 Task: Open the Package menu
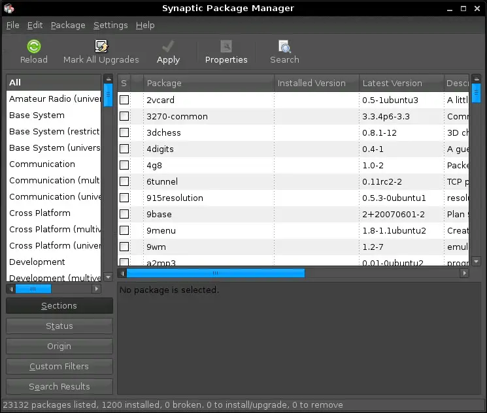(68, 25)
